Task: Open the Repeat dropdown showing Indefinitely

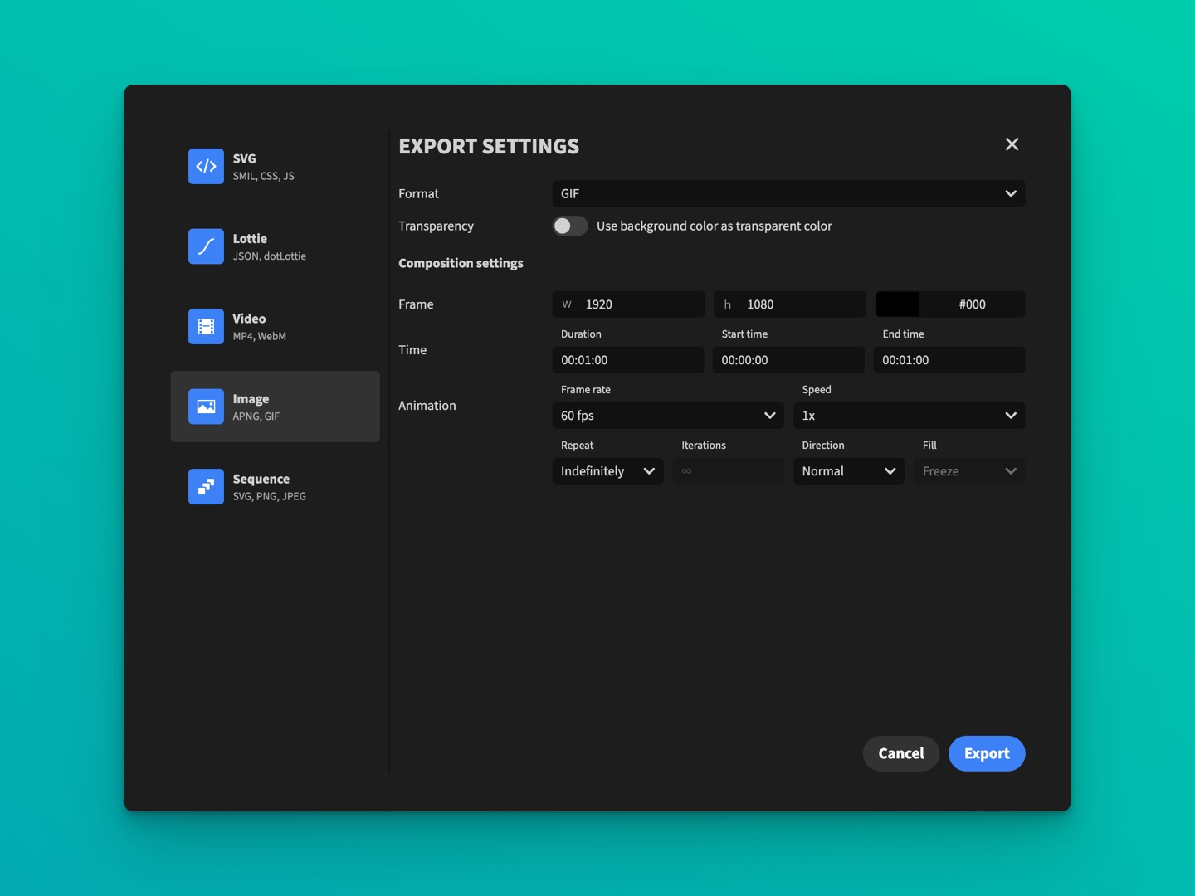Action: [x=607, y=471]
